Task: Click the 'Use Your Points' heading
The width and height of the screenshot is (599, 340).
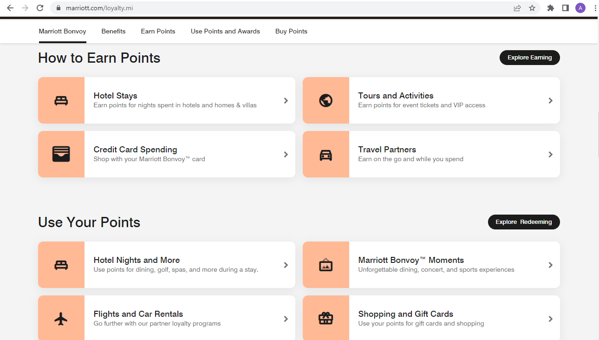Action: (x=89, y=222)
